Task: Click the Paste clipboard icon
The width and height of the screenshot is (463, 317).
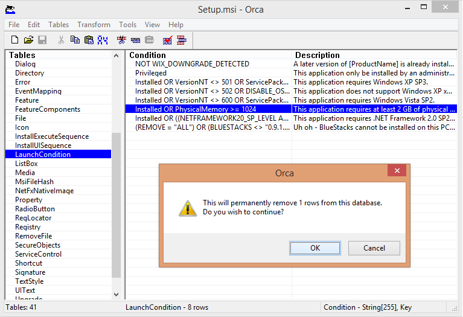Action: pyautogui.click(x=89, y=40)
